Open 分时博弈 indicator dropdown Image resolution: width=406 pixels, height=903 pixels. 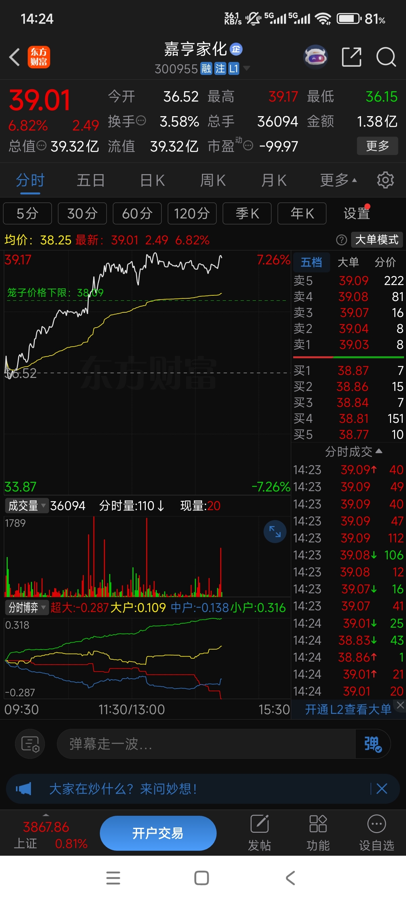tap(27, 607)
